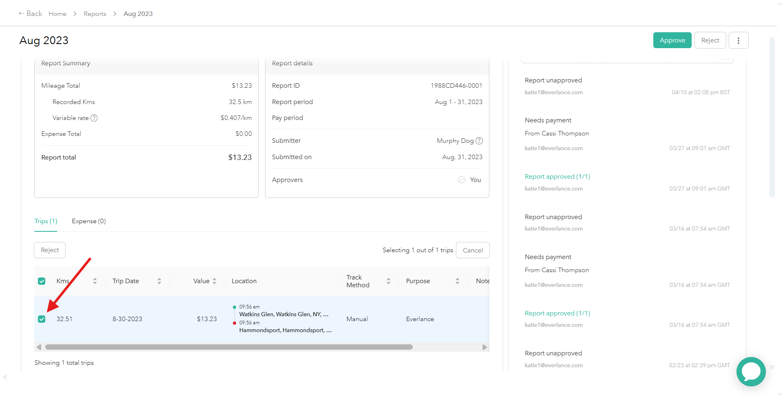Image resolution: width=783 pixels, height=397 pixels.
Task: Sort by Track Method column arrows
Action: pyautogui.click(x=388, y=281)
